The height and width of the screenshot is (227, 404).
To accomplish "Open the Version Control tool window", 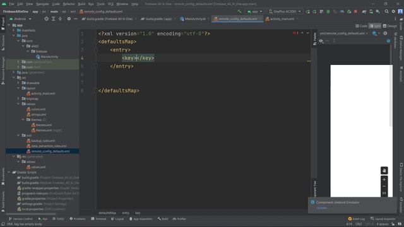I will [21, 219].
